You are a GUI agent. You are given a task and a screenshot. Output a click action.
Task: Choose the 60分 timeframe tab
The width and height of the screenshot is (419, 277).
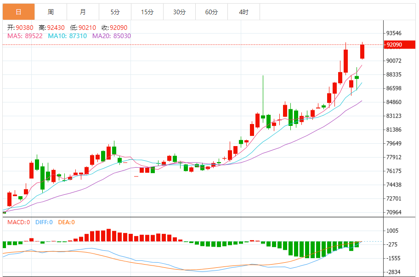click(x=211, y=12)
